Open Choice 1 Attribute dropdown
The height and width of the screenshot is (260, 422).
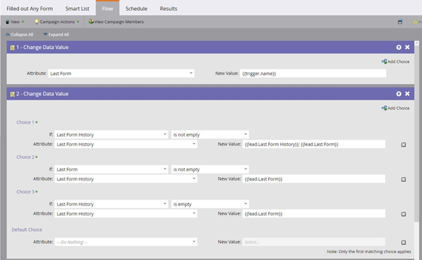[x=126, y=144]
